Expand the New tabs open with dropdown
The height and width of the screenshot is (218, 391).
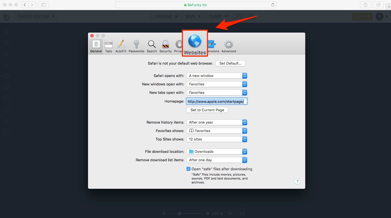(217, 93)
